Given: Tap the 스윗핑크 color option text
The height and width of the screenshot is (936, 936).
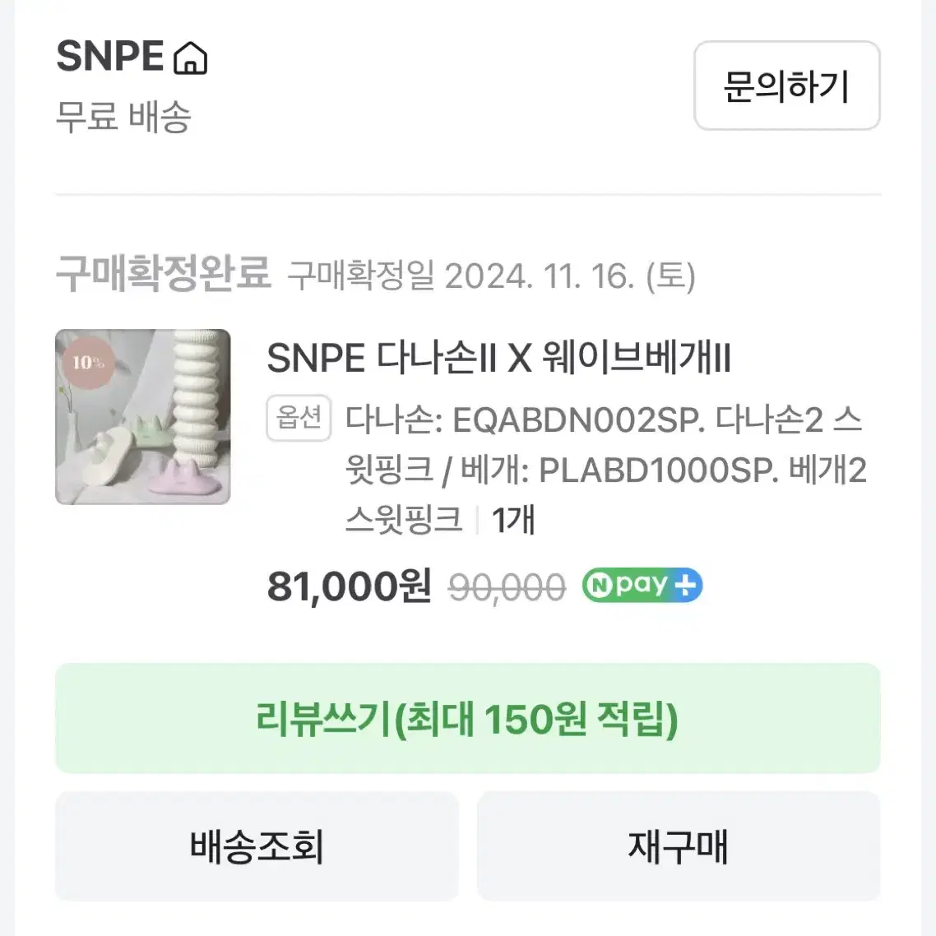Looking at the screenshot, I should click(x=404, y=519).
